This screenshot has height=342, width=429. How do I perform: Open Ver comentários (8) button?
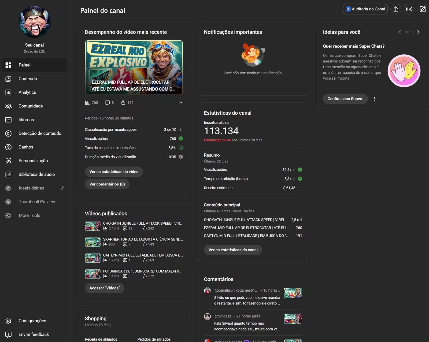click(107, 184)
